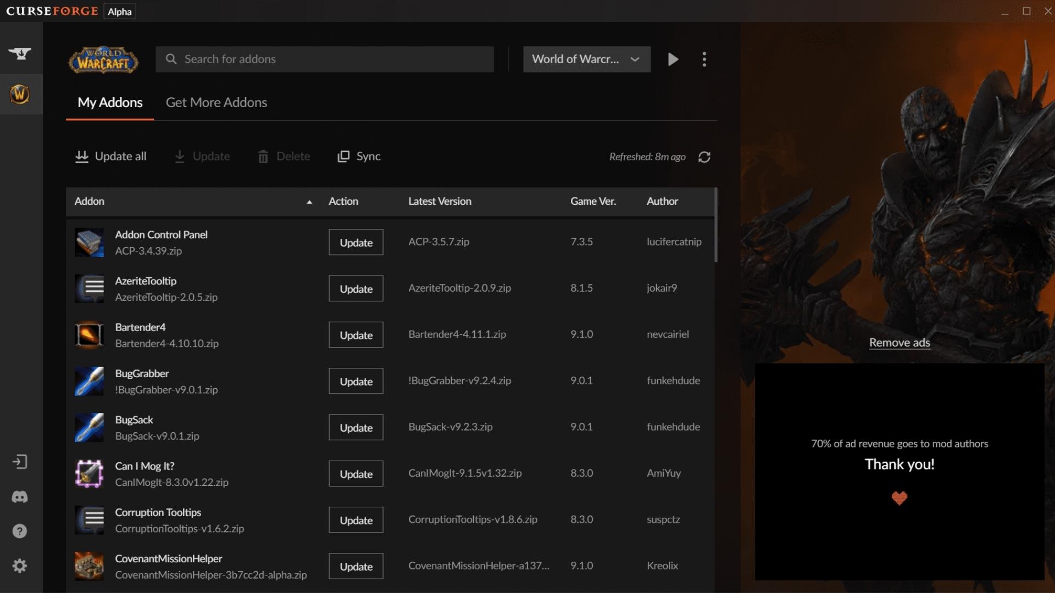1055x593 pixels.
Task: Click the Can I Mog It? addon icon
Action: click(89, 474)
